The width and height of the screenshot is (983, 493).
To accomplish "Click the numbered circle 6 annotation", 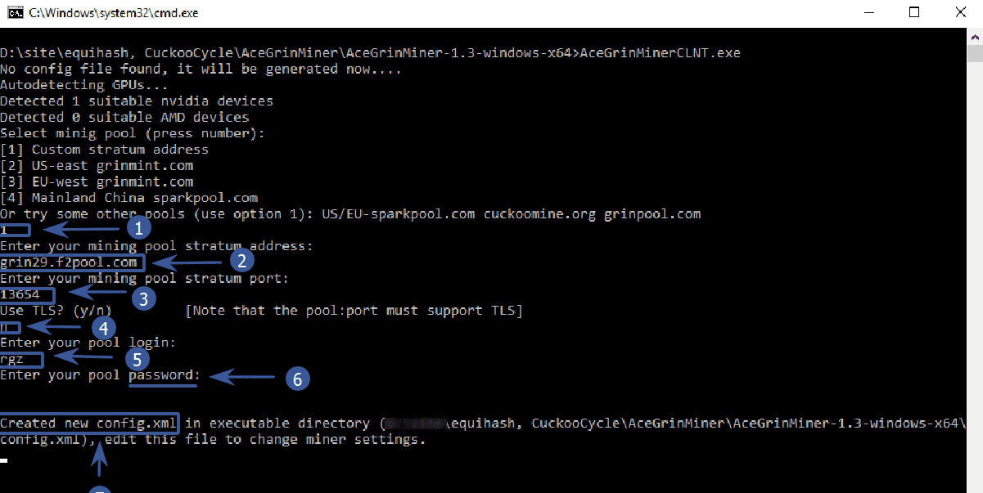I will pos(298,379).
